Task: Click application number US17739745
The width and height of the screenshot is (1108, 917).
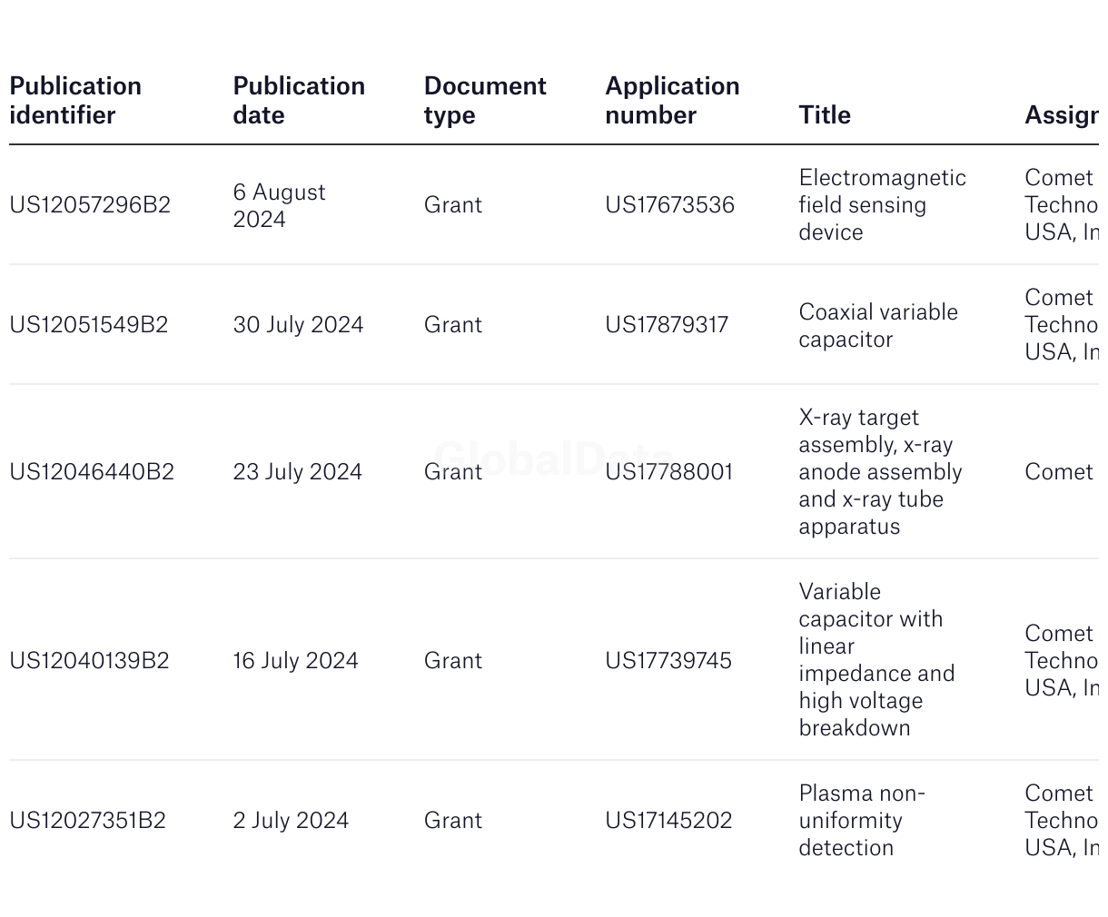Action: (x=668, y=661)
